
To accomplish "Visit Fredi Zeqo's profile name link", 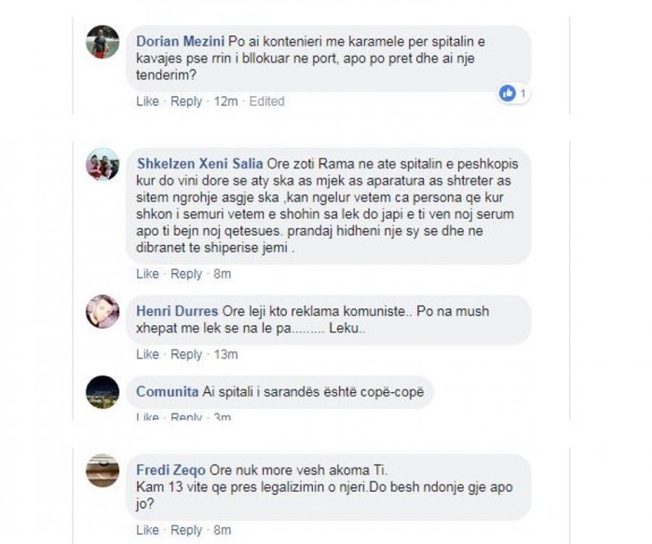I will (170, 470).
